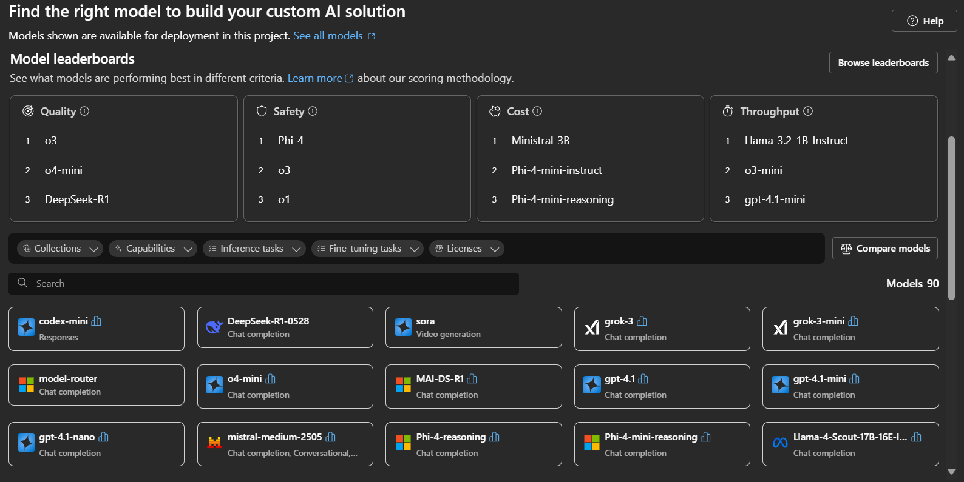Open the Licenses filter dropdown

(x=466, y=249)
